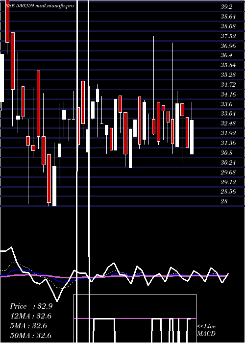This screenshot has height=343, width=245.
Task: Select the 29.68 price axis label
Action: click(228, 172)
